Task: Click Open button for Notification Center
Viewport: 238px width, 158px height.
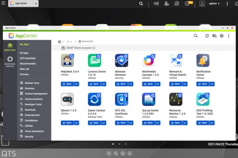Action: (203, 84)
